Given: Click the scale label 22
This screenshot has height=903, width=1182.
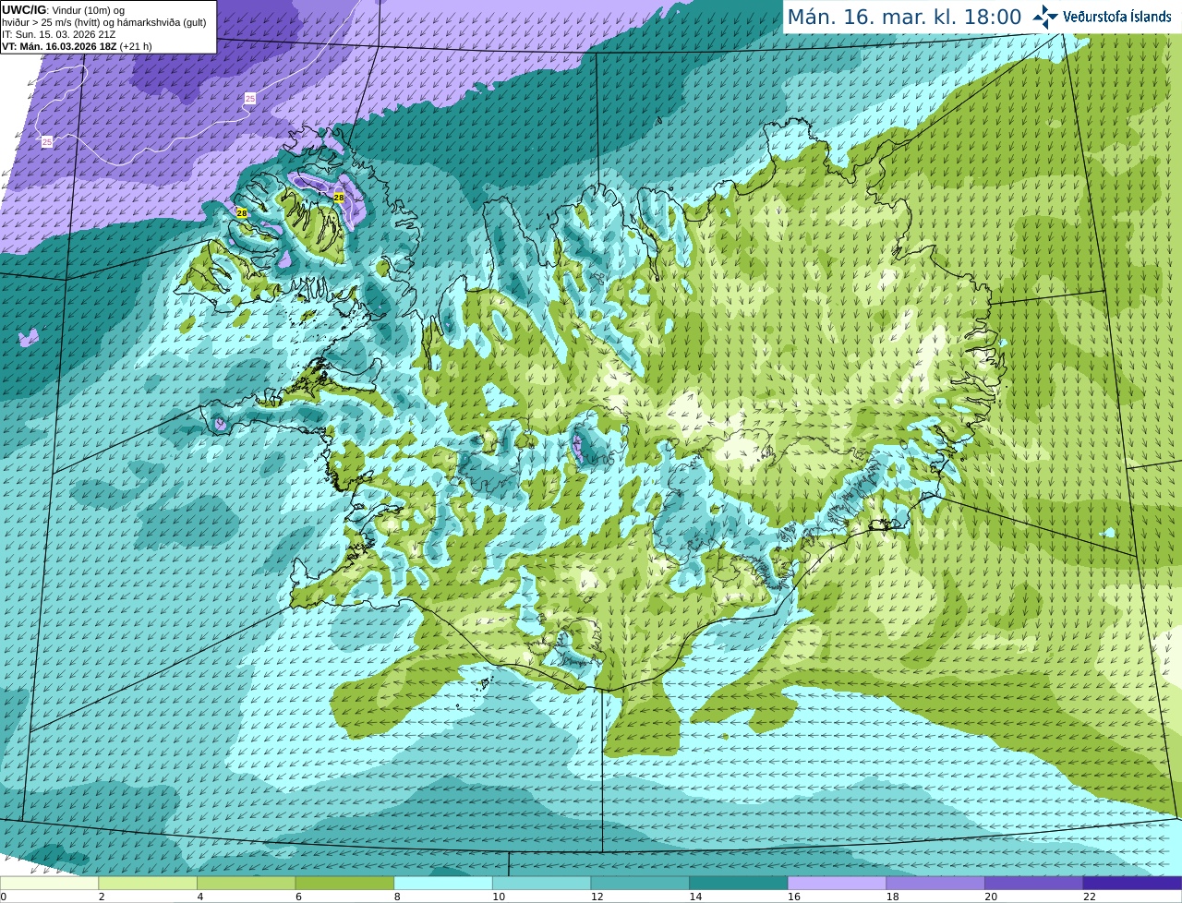Looking at the screenshot, I should [x=1090, y=897].
